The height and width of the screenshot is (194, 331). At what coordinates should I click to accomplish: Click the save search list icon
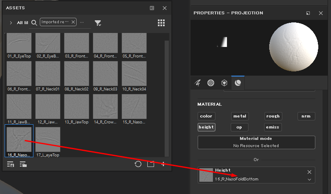pos(10,164)
